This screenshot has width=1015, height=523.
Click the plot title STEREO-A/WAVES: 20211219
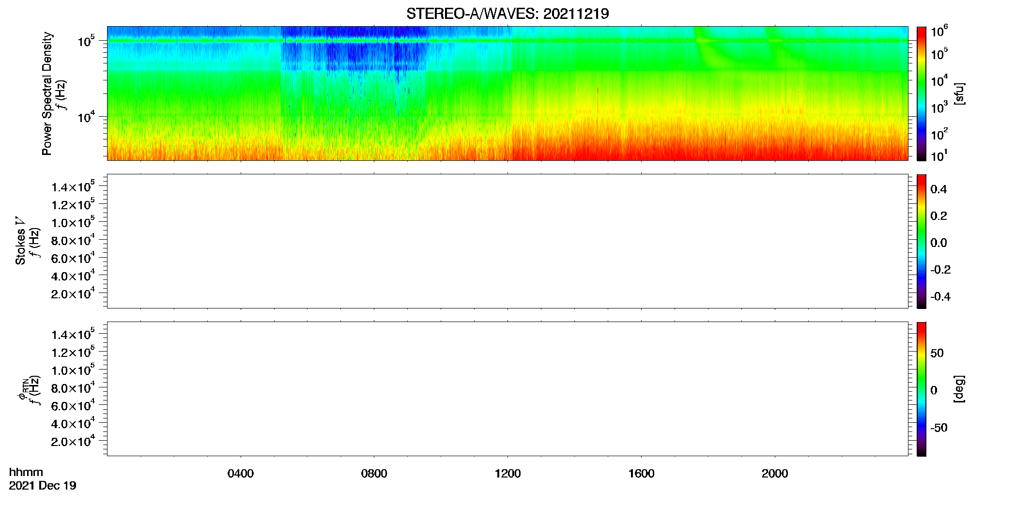507,14
